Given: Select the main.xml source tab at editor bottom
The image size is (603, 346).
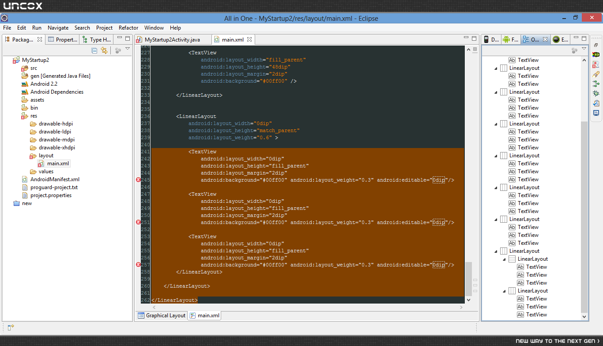Looking at the screenshot, I should [204, 316].
